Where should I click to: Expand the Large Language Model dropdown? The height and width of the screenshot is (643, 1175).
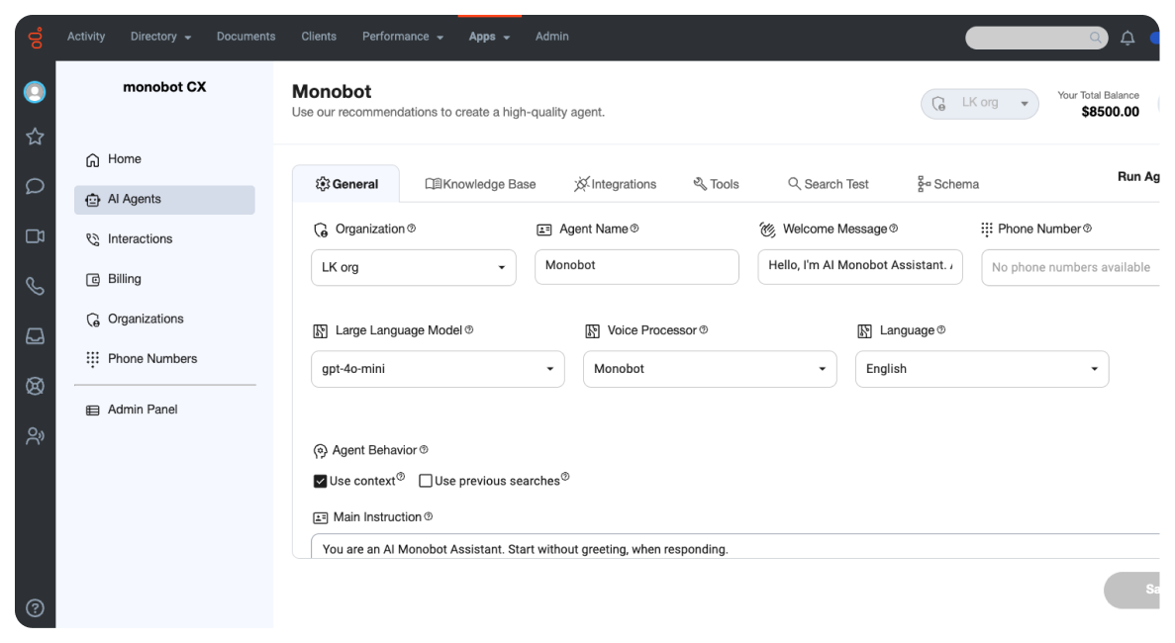point(438,369)
